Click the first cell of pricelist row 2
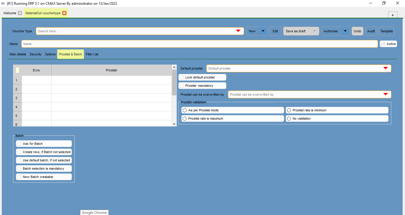 [36, 89]
